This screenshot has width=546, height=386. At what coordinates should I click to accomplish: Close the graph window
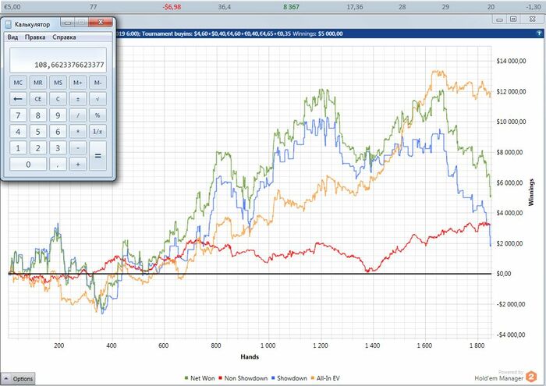tap(532, 19)
